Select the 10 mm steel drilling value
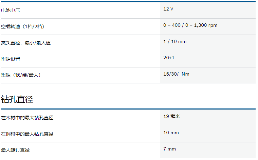The image size is (258, 160). point(171,133)
